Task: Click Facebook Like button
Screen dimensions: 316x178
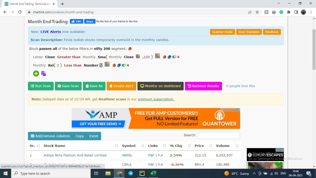Action: pyautogui.click(x=77, y=21)
